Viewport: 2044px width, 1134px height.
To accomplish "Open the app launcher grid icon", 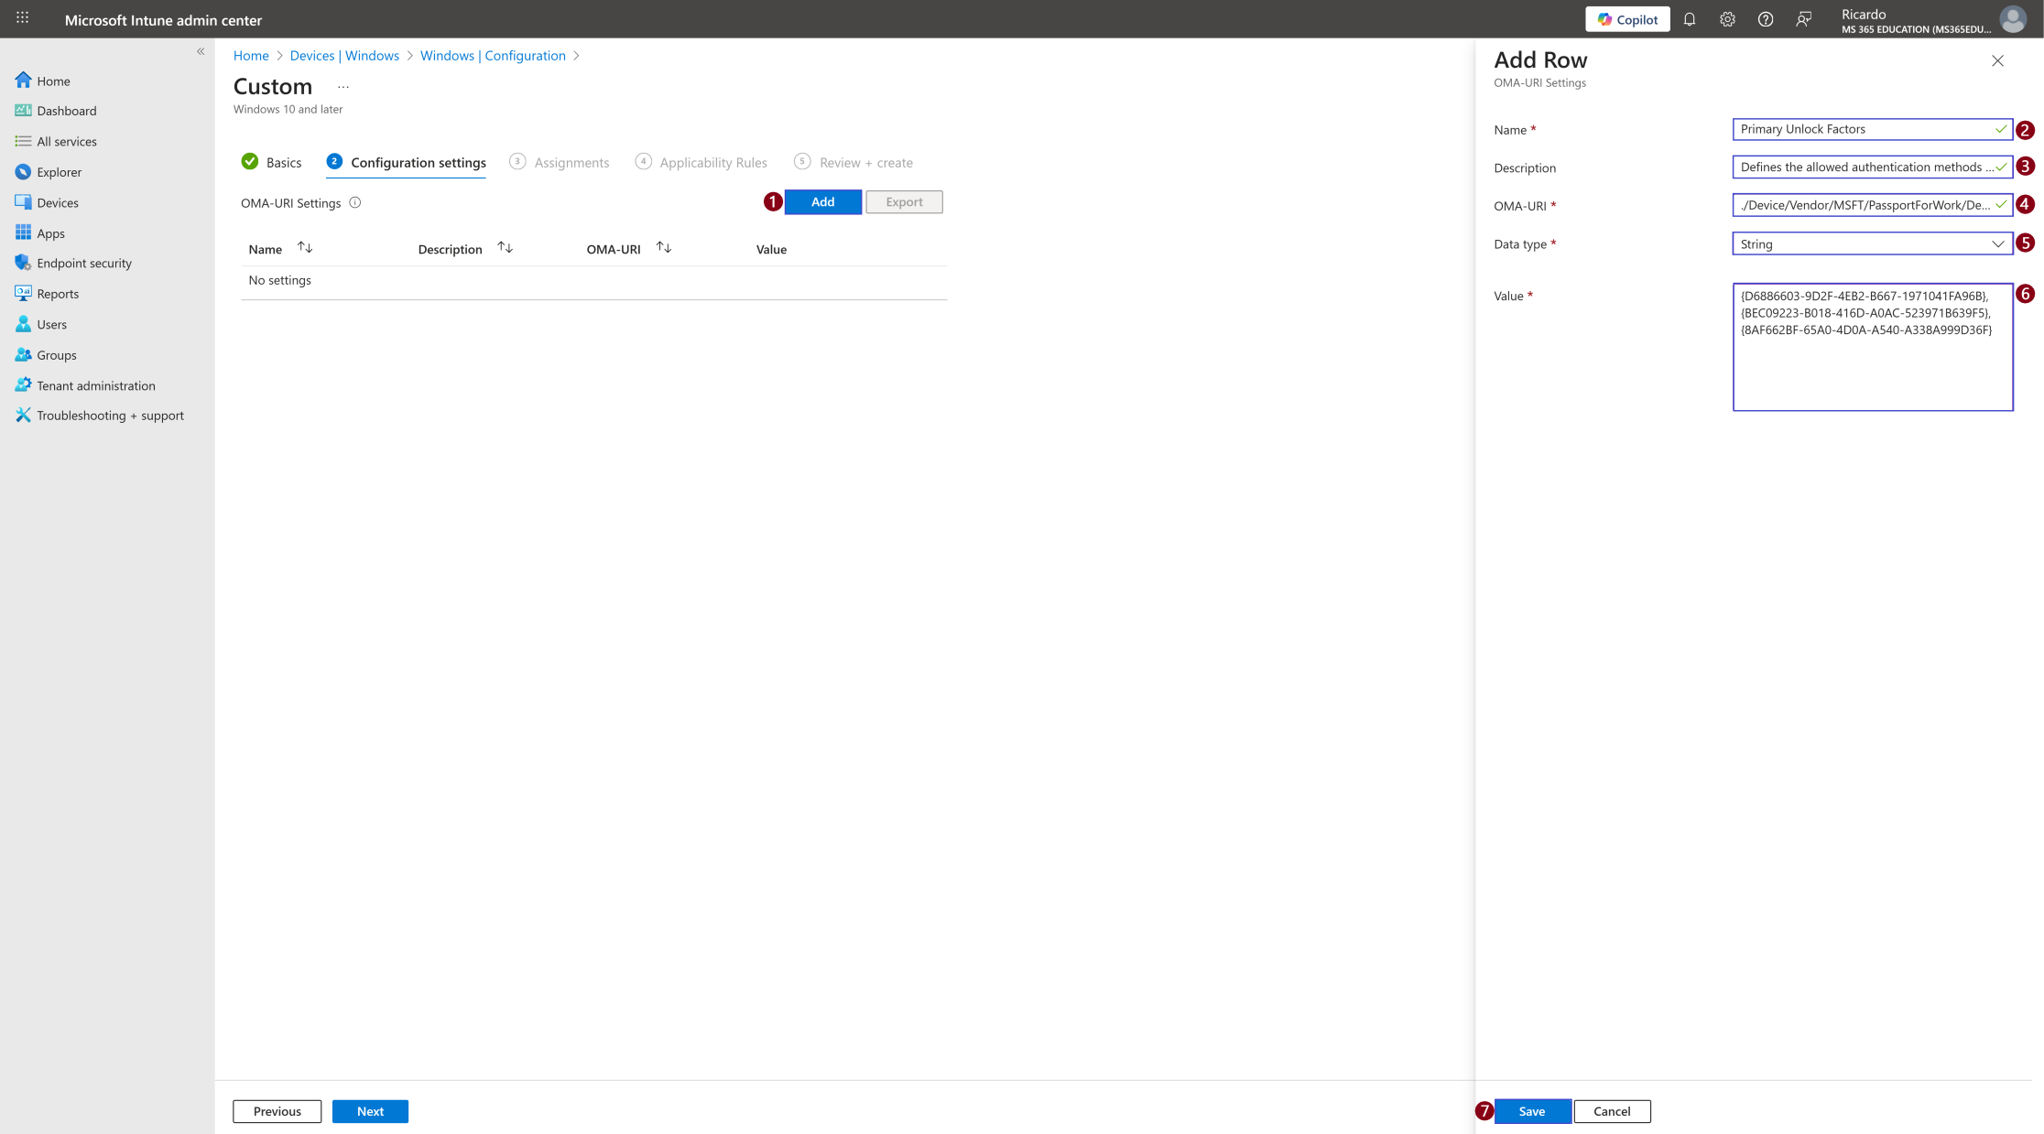I will click(23, 18).
